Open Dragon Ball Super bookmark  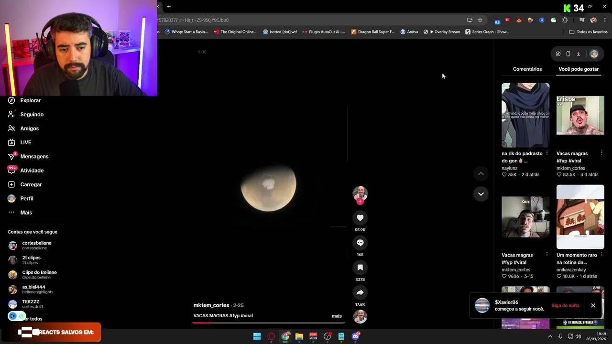[372, 32]
